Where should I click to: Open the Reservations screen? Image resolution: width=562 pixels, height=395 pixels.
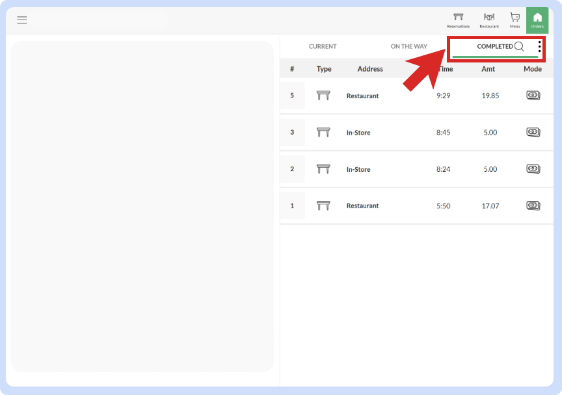[458, 20]
